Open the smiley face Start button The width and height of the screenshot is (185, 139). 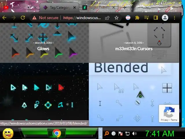click(x=8, y=133)
